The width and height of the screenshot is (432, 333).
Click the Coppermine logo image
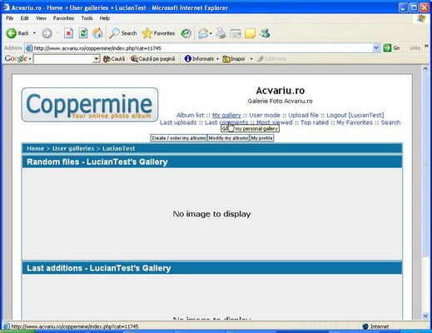click(x=90, y=105)
